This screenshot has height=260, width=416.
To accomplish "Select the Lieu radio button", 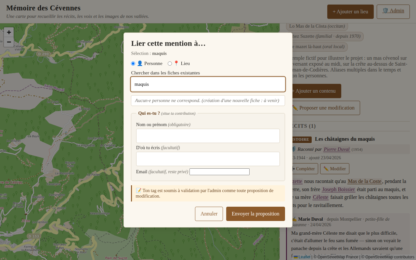I will (x=169, y=63).
